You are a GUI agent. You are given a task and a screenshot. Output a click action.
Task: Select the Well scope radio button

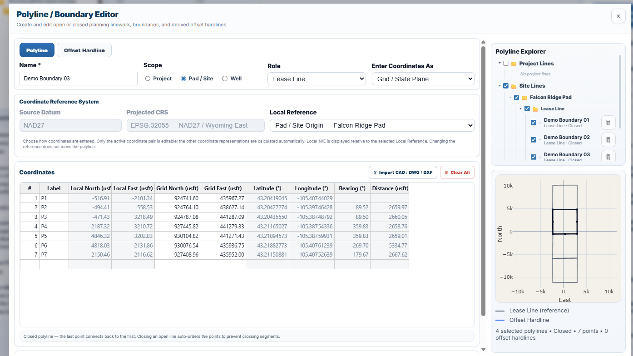click(x=225, y=79)
